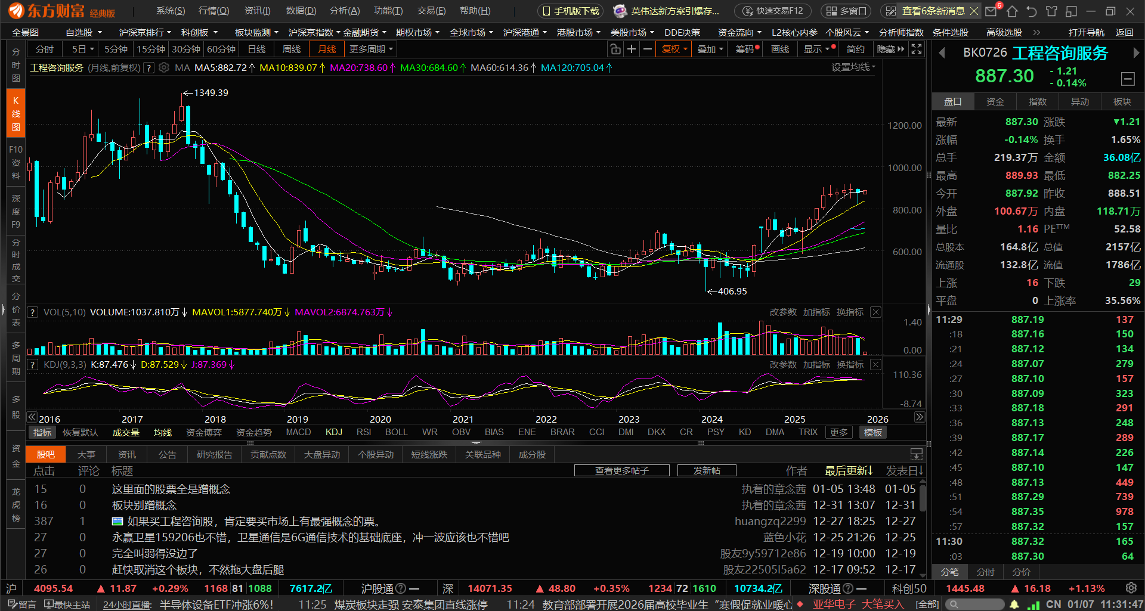Viewport: 1145px width, 611px height.
Task: Sort posts by 最后更新 column
Action: pos(848,471)
